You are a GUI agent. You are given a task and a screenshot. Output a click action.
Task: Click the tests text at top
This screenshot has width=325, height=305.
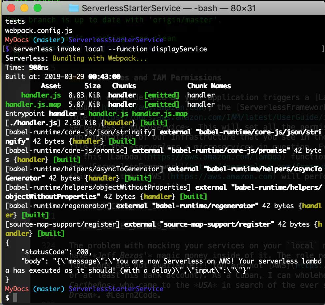tap(14, 21)
